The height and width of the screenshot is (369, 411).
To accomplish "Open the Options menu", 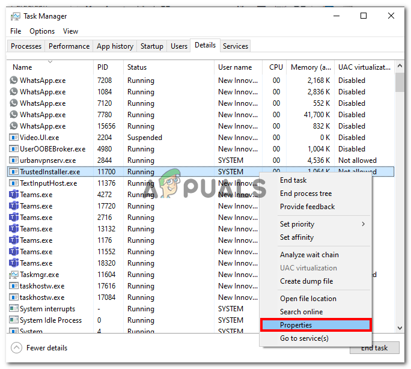I will (x=42, y=31).
